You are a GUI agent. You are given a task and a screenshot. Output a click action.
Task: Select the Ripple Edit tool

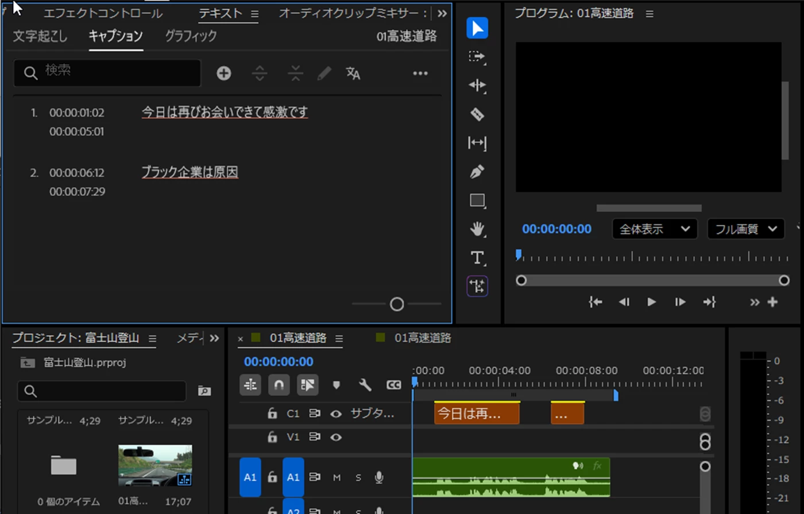click(477, 85)
